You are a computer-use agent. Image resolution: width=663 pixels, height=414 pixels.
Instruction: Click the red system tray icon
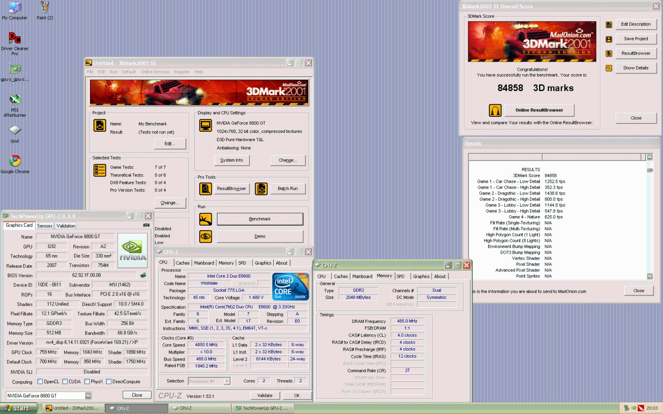pos(641,408)
